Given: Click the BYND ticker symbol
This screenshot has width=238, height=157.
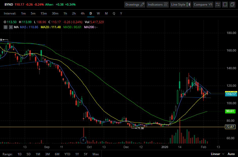Looking at the screenshot, I should click(9, 5).
